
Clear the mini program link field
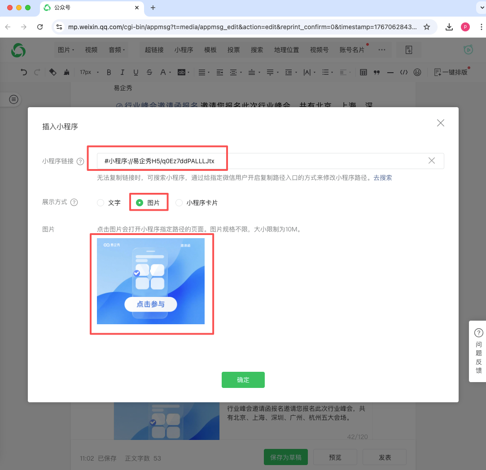[x=431, y=161]
